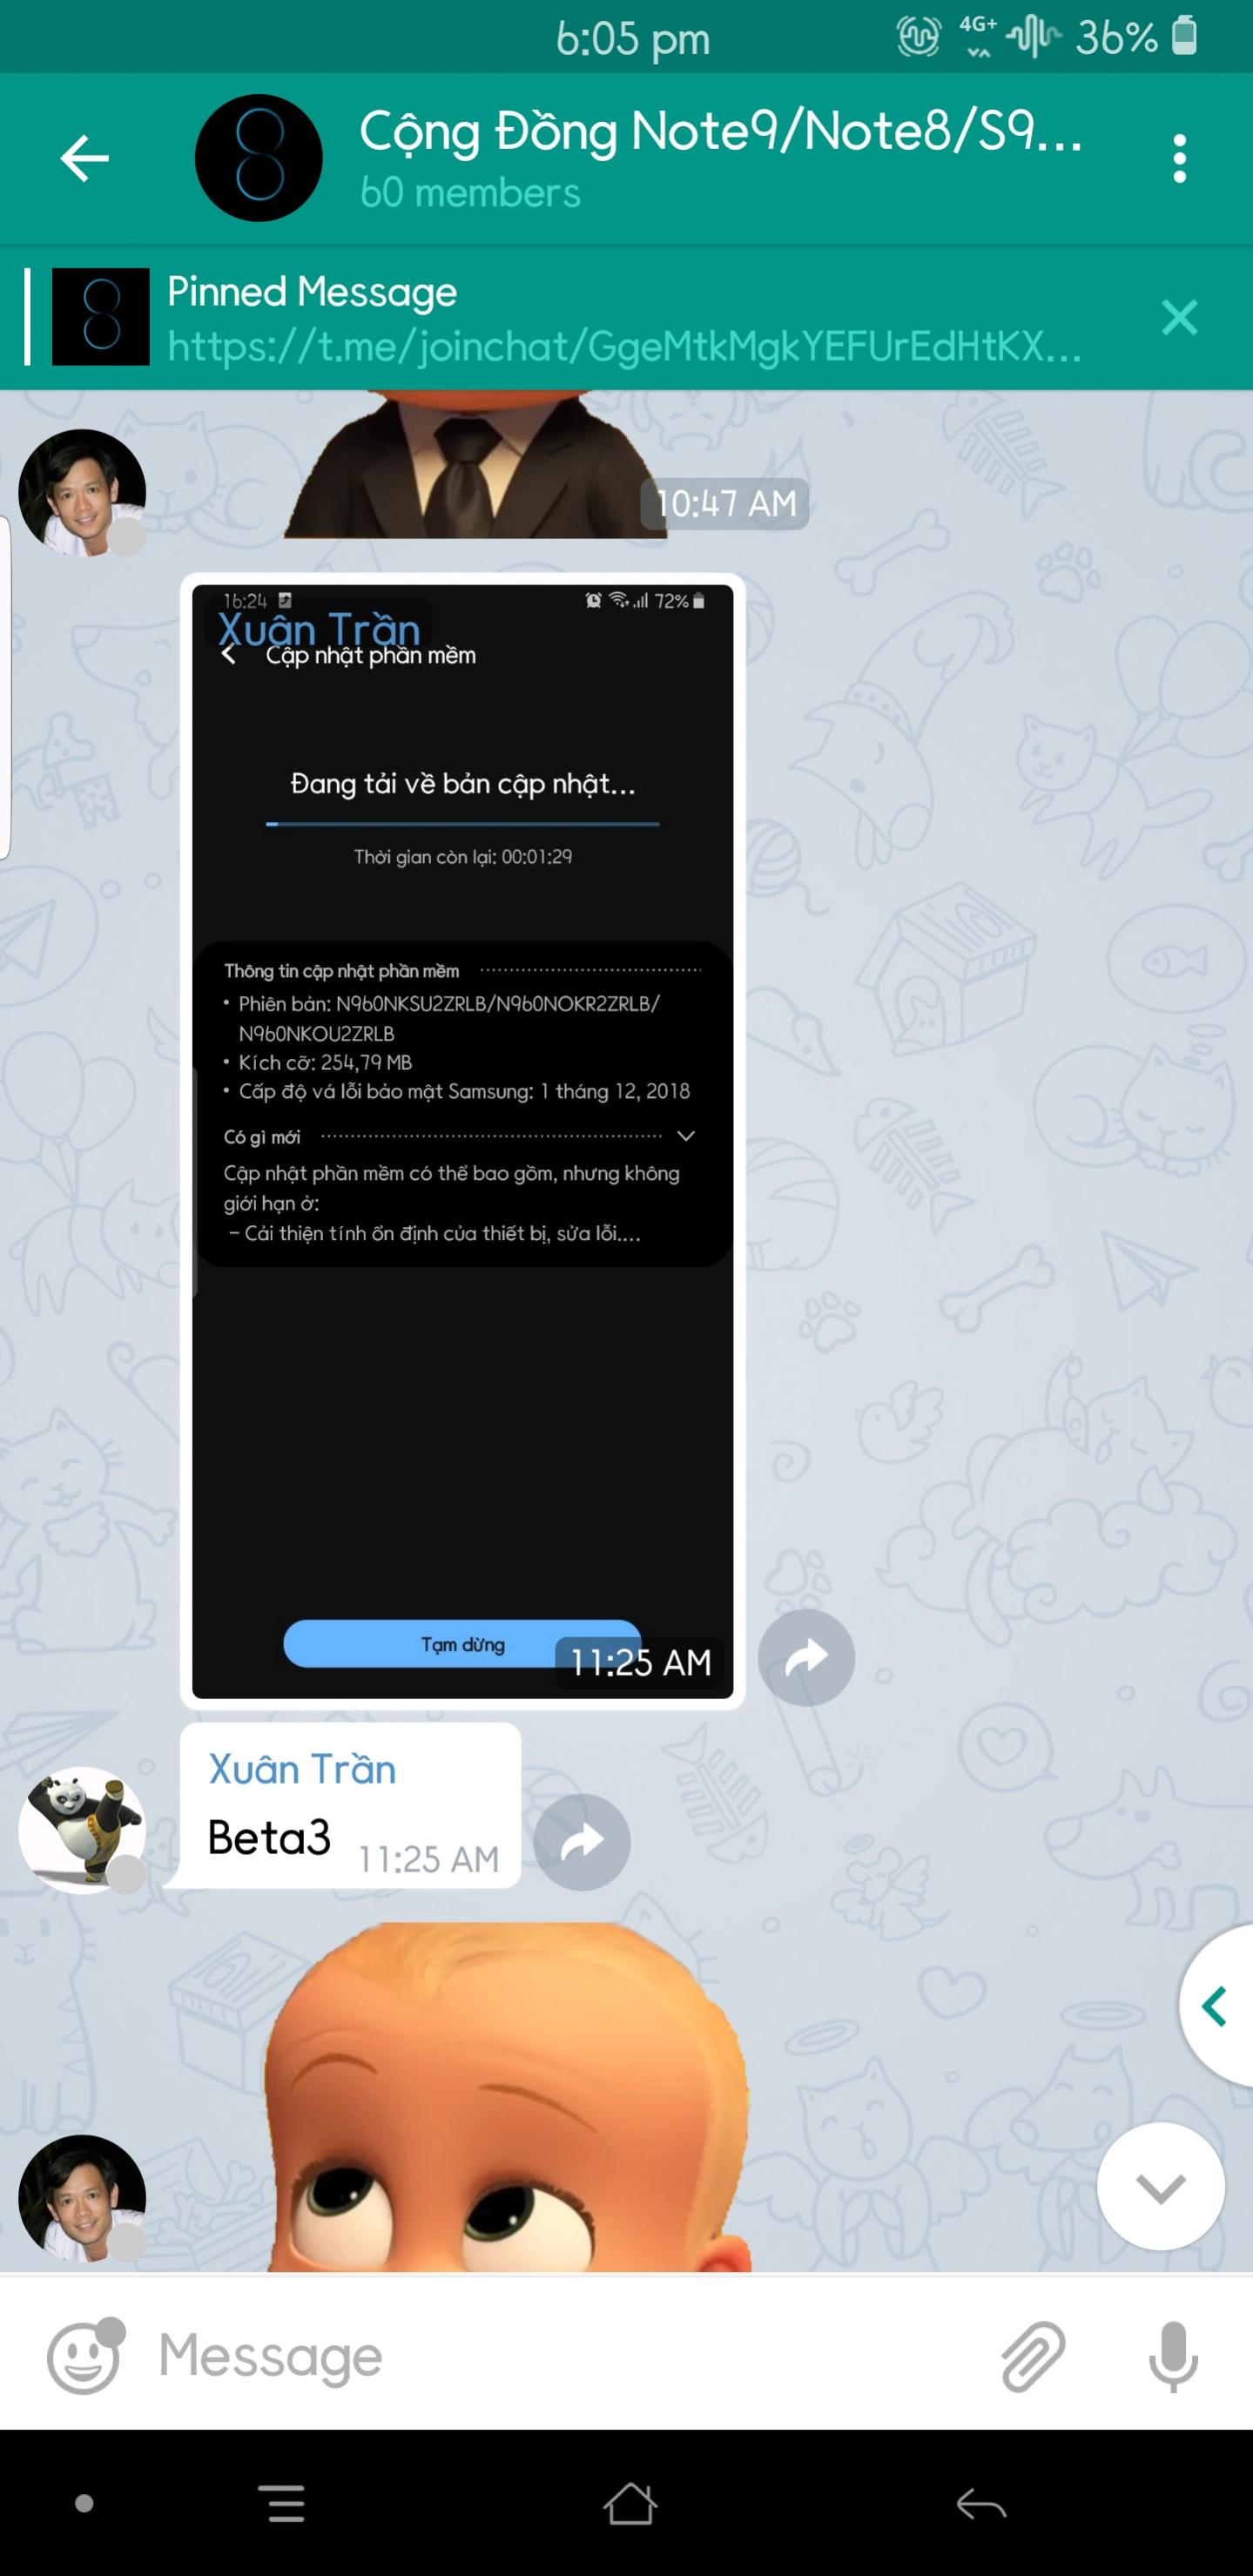Open the pinned t.me joinchat link
Viewport: 1253px width, 2576px height.
click(624, 346)
